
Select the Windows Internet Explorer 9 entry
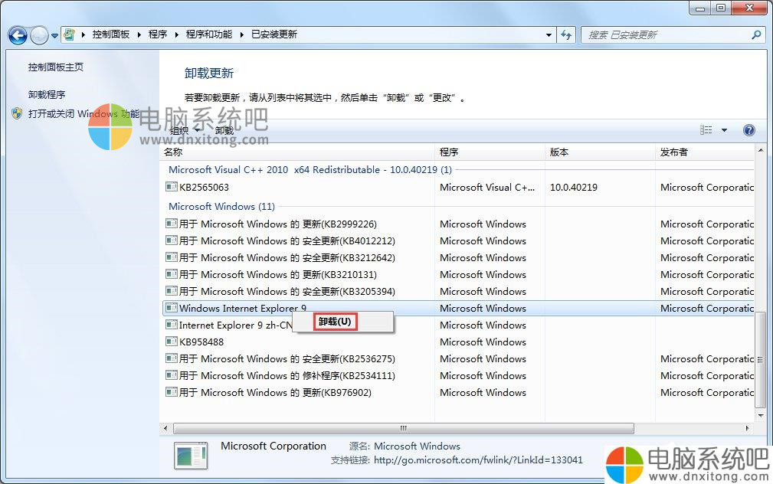[243, 309]
